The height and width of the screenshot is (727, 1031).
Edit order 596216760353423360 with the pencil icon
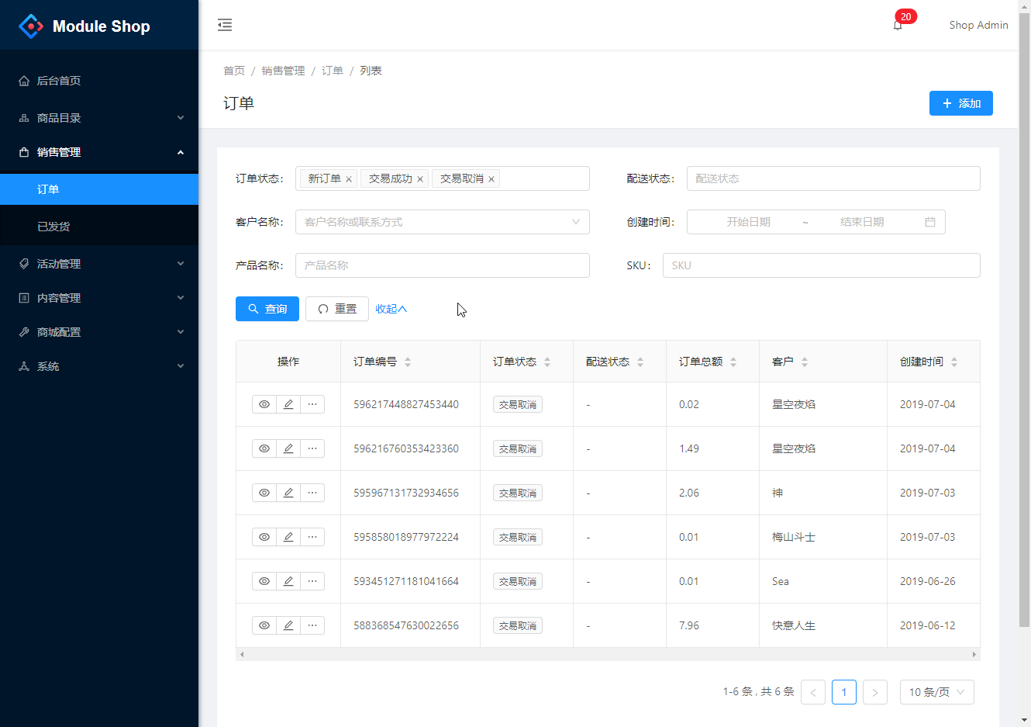(x=288, y=448)
